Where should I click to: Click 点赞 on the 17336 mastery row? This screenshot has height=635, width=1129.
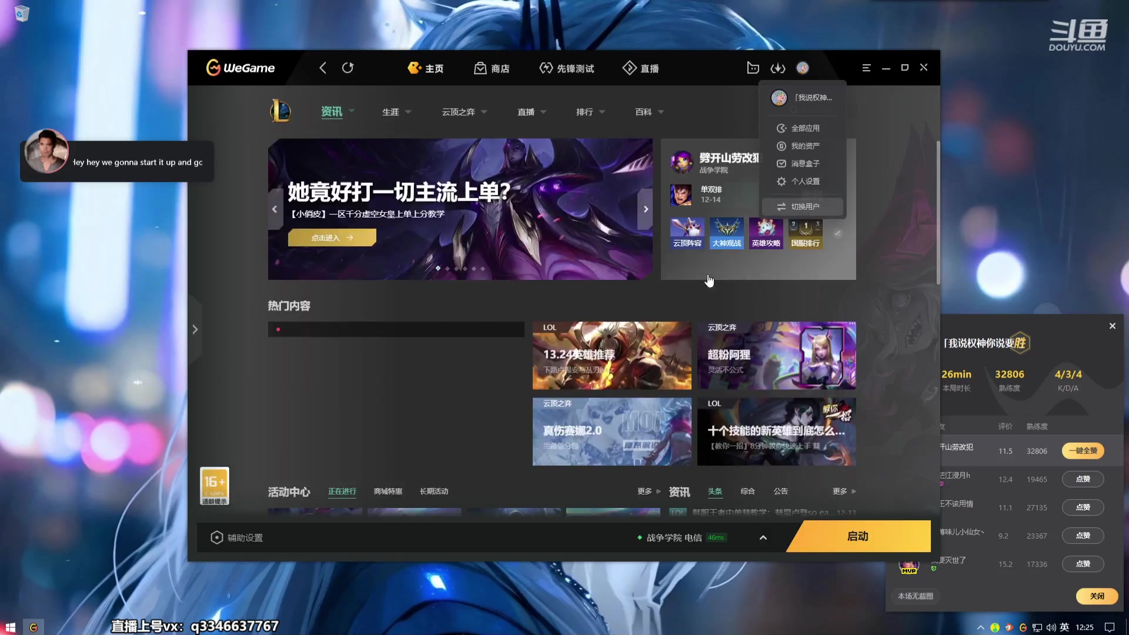pos(1083,564)
